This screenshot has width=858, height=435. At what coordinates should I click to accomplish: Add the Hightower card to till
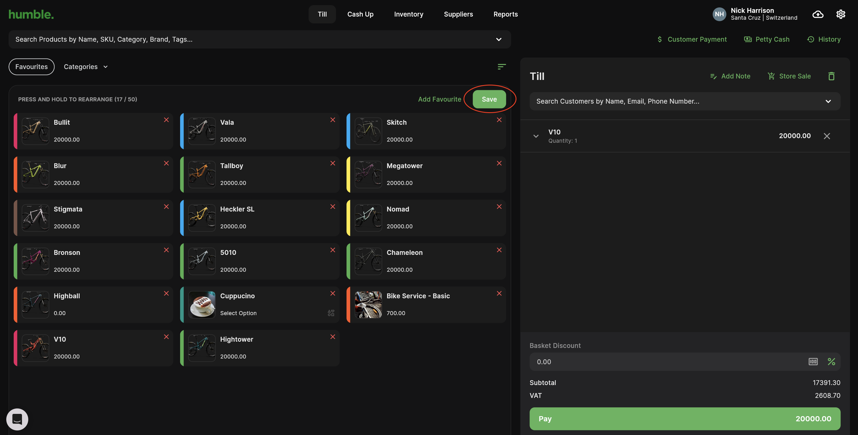click(260, 348)
